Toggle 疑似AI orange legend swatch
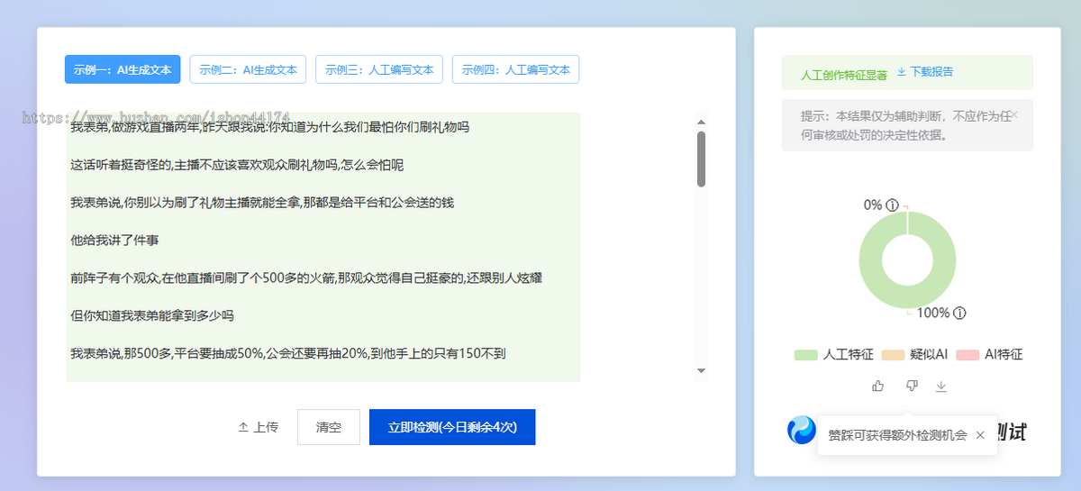1081x491 pixels. pos(893,355)
